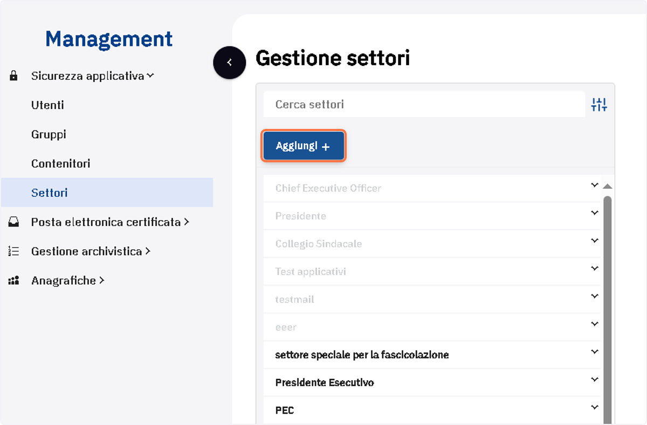The height and width of the screenshot is (425, 647).
Task: Select the Presidente sector text
Action: (300, 216)
